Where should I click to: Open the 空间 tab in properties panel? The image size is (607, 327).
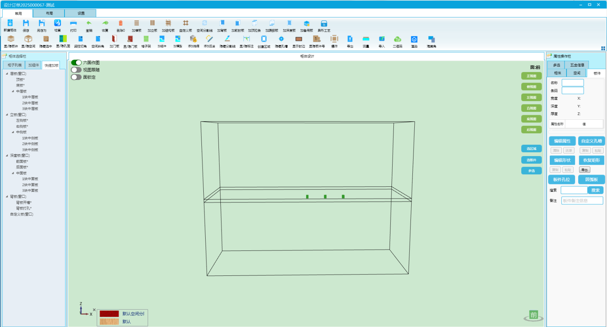[x=577, y=73]
